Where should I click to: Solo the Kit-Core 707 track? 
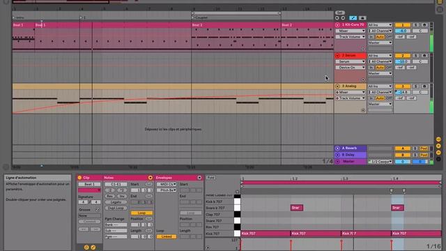point(415,25)
